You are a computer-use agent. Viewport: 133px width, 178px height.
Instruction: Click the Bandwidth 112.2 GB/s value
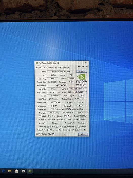(80, 106)
